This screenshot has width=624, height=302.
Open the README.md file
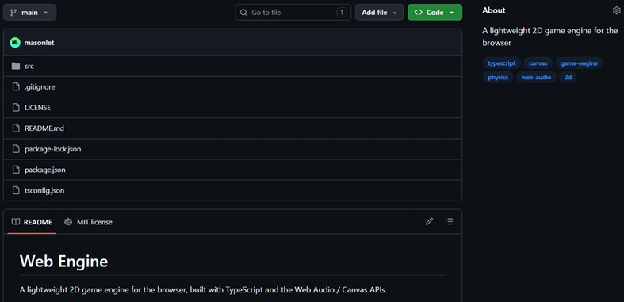tap(44, 128)
